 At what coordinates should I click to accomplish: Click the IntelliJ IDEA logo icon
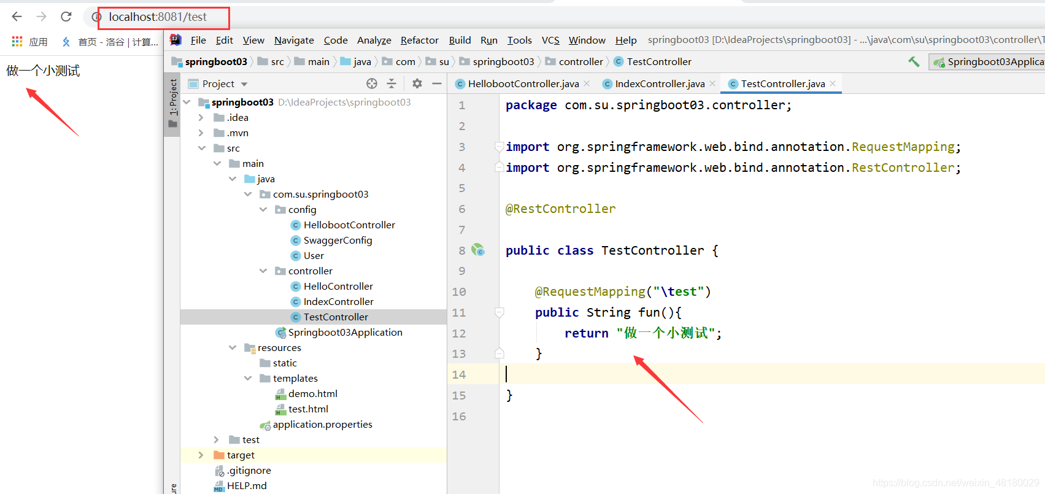tap(176, 40)
